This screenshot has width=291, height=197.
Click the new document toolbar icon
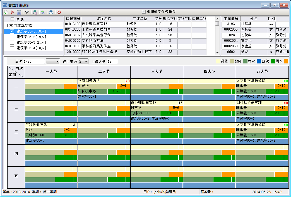(x=6, y=12)
